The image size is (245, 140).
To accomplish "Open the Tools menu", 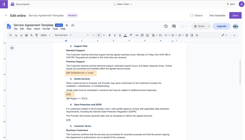I will coord(55,29).
